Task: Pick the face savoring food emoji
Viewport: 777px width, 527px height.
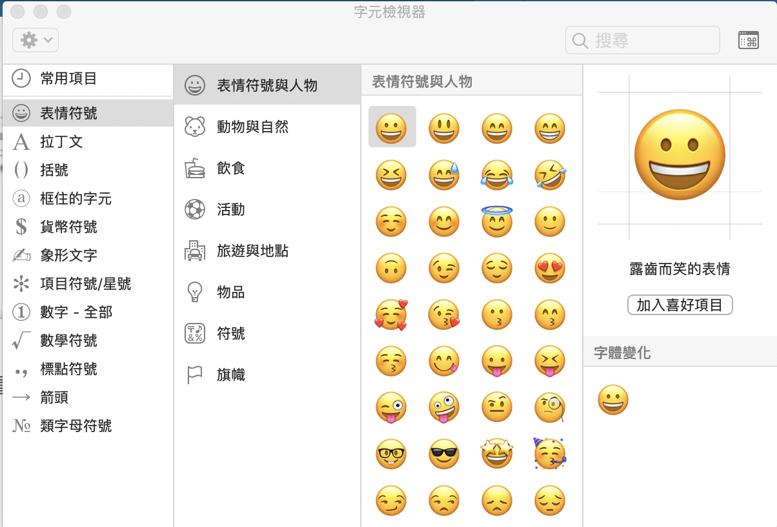Action: point(445,362)
